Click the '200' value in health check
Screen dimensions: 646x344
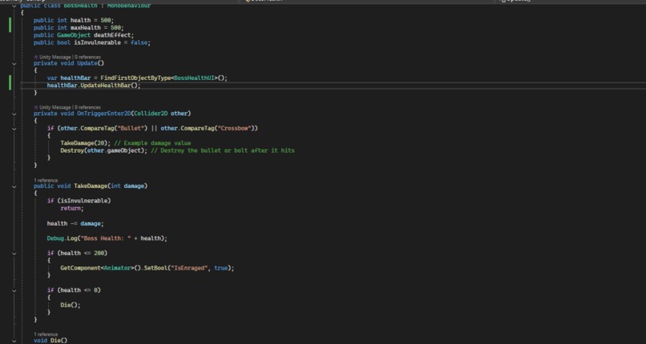[99, 253]
